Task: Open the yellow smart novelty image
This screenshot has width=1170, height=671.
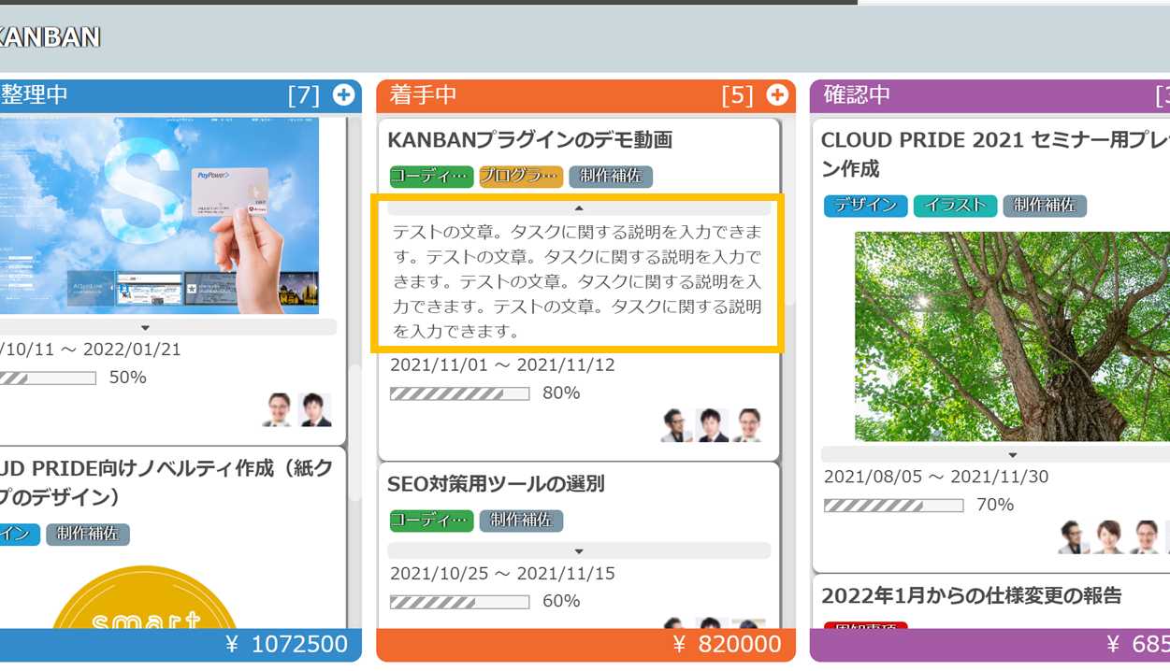Action: click(x=143, y=597)
